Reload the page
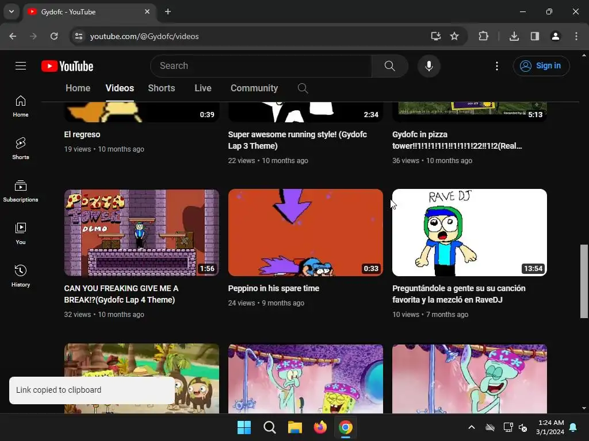Image resolution: width=589 pixels, height=441 pixels. pos(54,36)
